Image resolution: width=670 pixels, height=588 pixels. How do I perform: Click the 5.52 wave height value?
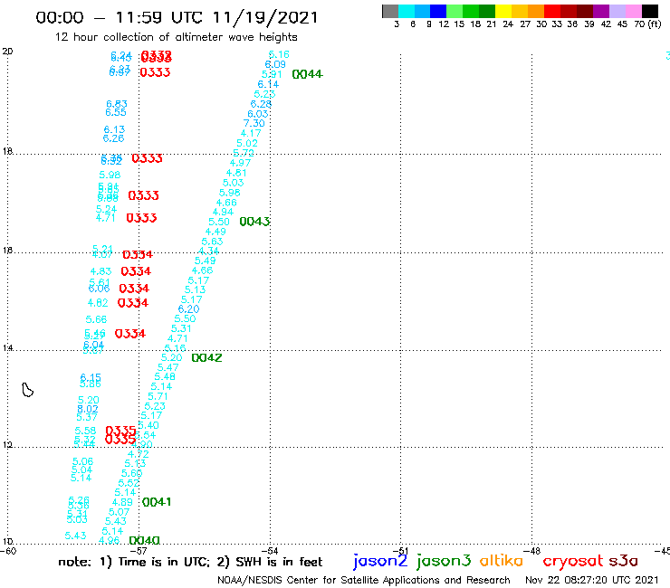click(x=129, y=483)
